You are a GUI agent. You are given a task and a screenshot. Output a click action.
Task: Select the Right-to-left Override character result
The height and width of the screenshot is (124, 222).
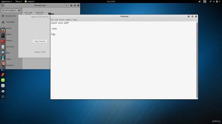(x=40, y=13)
